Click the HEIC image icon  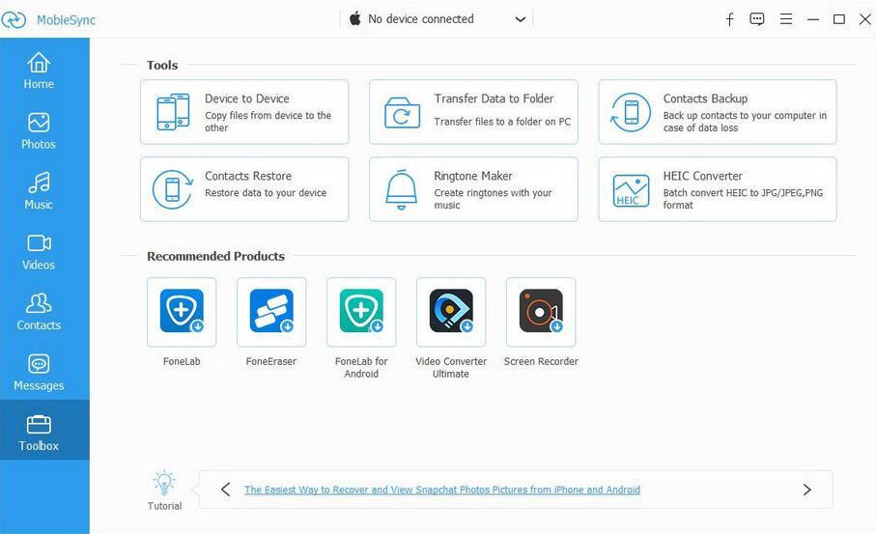click(631, 190)
